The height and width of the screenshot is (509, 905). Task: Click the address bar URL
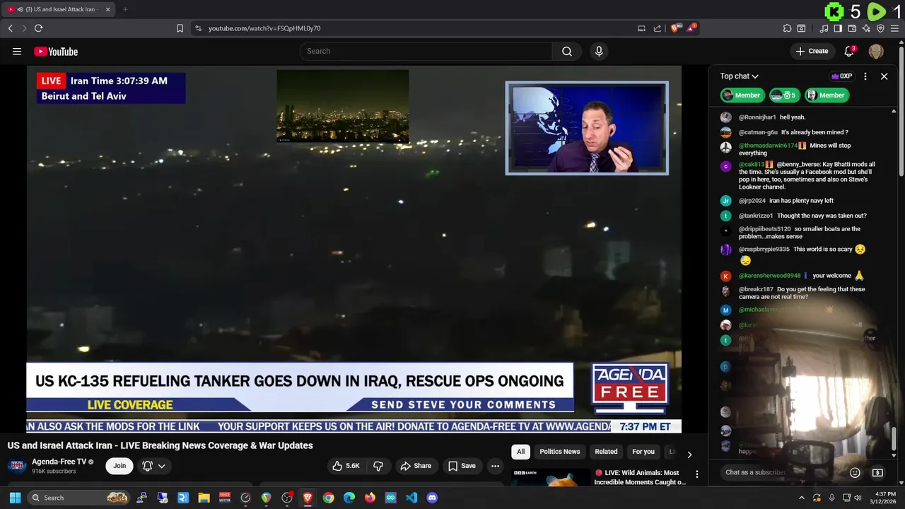click(x=264, y=28)
